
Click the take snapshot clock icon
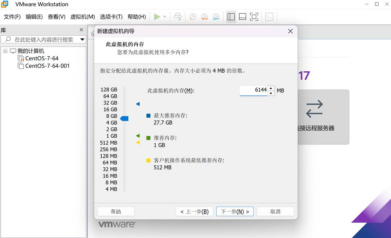[193, 17]
